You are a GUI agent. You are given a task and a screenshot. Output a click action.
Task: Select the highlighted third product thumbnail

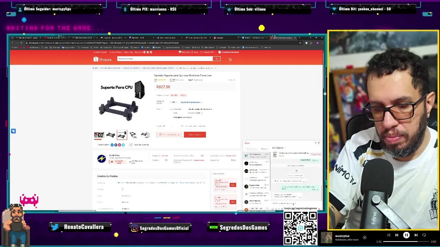(122, 135)
